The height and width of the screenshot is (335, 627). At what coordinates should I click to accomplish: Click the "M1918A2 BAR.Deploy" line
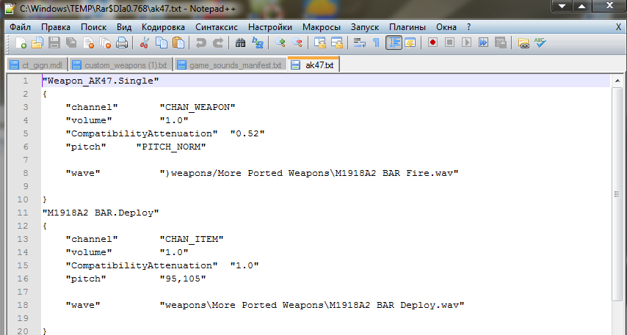click(x=101, y=213)
